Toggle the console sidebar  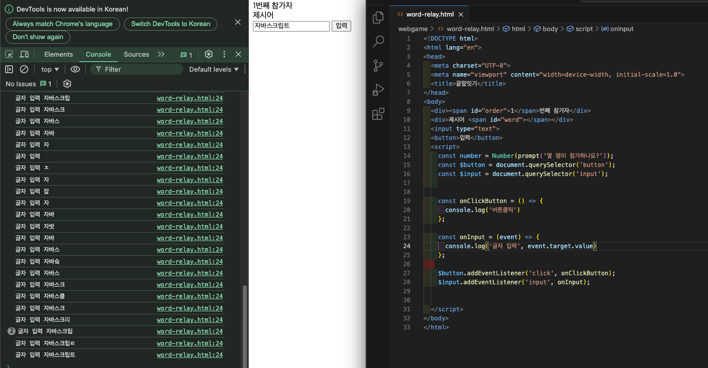(x=9, y=69)
